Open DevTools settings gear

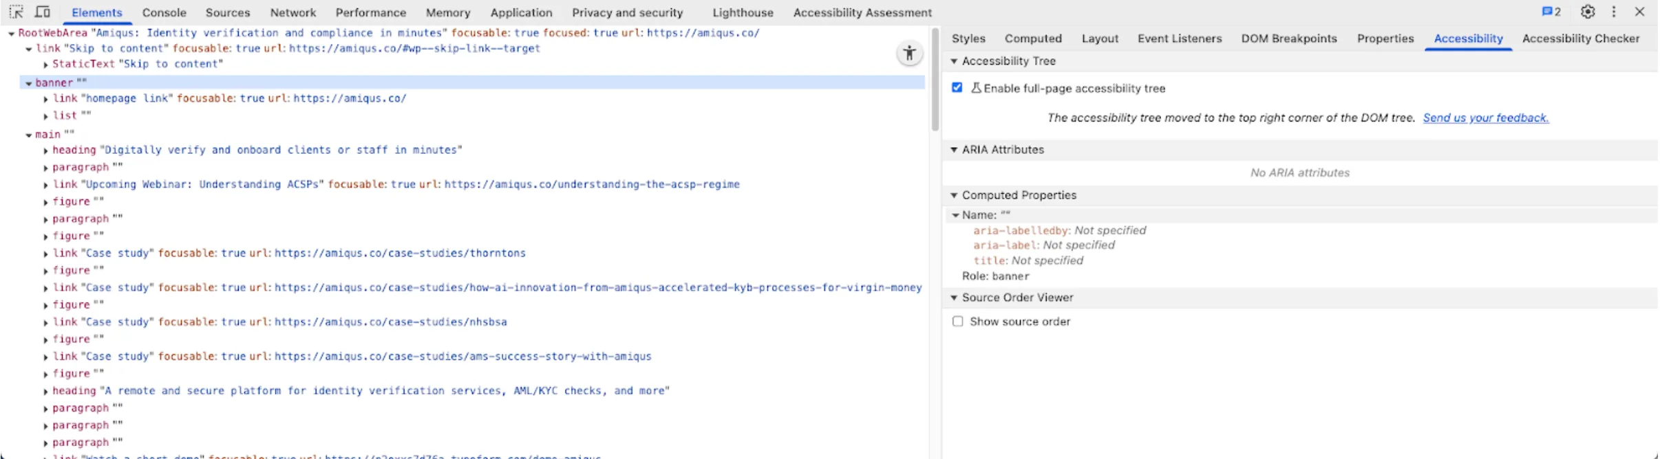pos(1588,12)
